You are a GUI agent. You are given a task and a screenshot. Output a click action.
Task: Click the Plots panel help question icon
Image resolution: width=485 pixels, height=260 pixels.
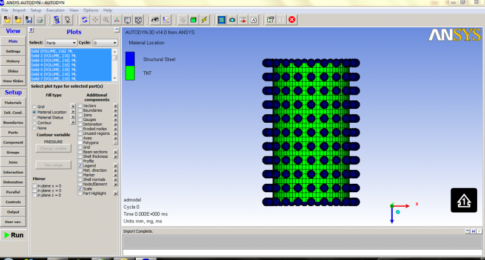(x=32, y=30)
